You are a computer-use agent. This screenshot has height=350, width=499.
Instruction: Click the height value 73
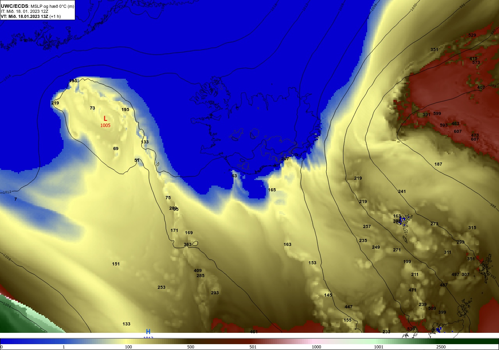92,108
